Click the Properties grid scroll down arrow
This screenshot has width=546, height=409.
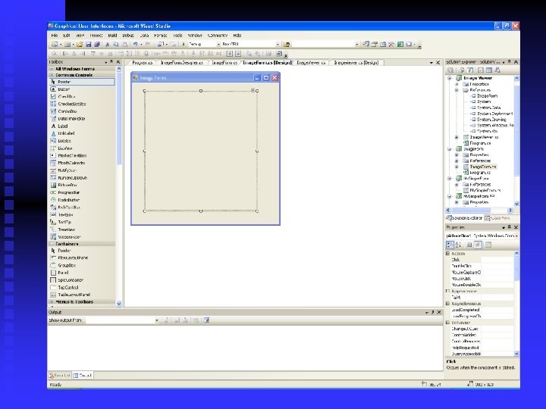click(x=516, y=354)
